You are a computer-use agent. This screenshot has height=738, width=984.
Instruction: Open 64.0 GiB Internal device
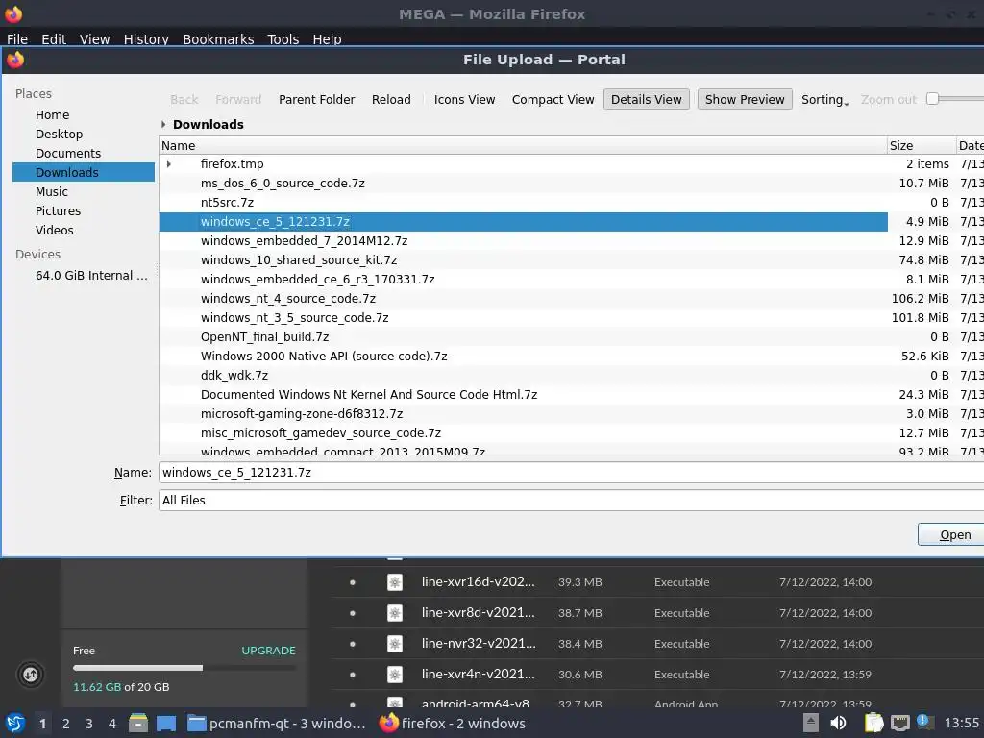tap(91, 276)
